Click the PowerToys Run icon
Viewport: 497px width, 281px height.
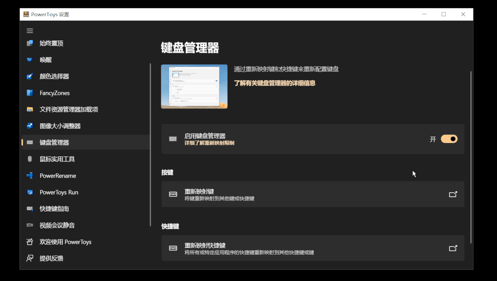30,192
